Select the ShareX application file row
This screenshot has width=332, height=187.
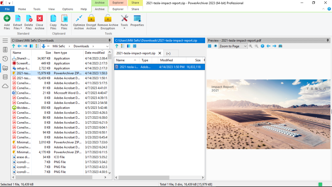pyautogui.click(x=60, y=58)
